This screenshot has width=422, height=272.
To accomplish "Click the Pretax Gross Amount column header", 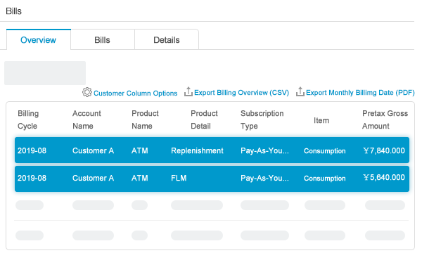I will pos(385,119).
